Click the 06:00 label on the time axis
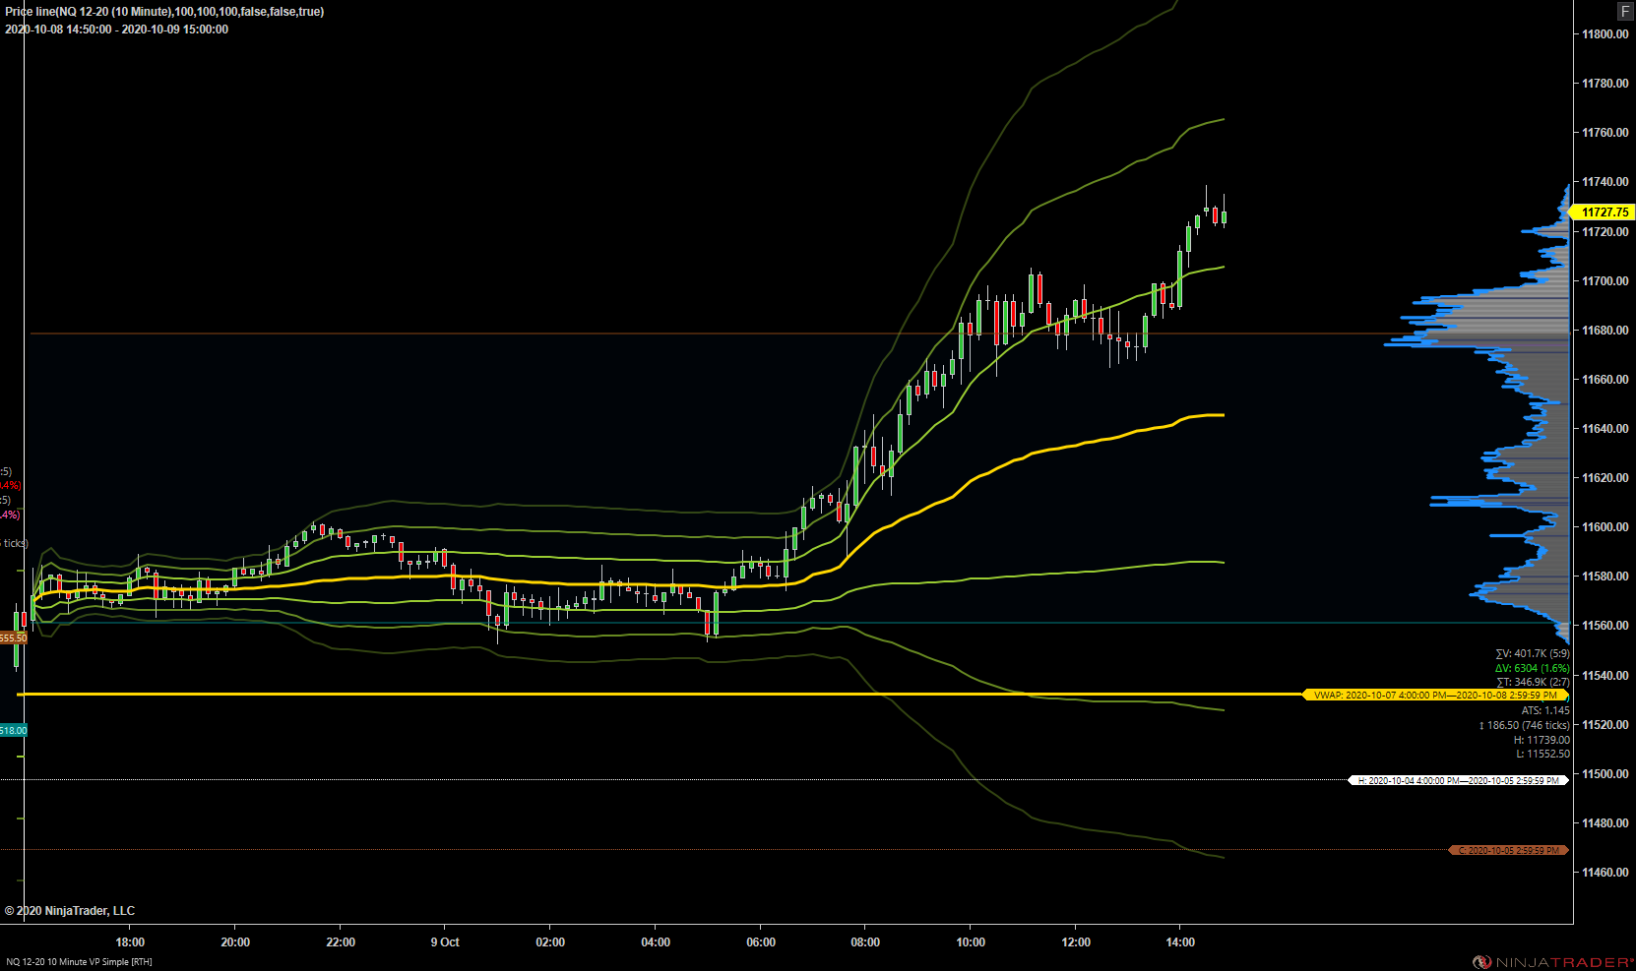 pyautogui.click(x=761, y=942)
